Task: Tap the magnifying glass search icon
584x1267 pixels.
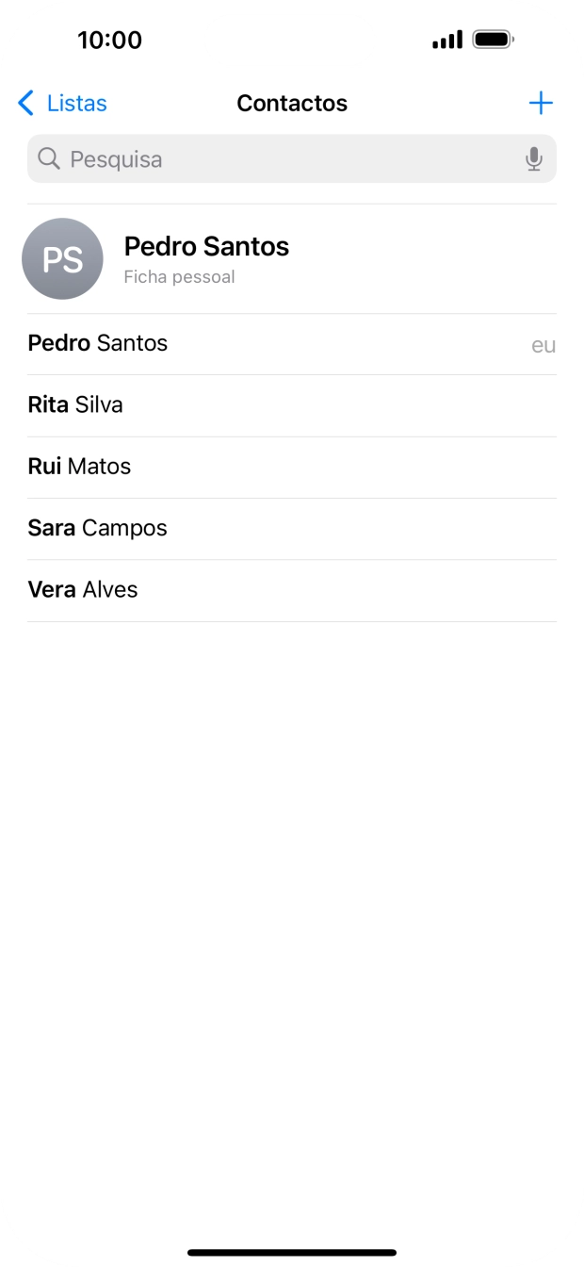Action: [49, 159]
